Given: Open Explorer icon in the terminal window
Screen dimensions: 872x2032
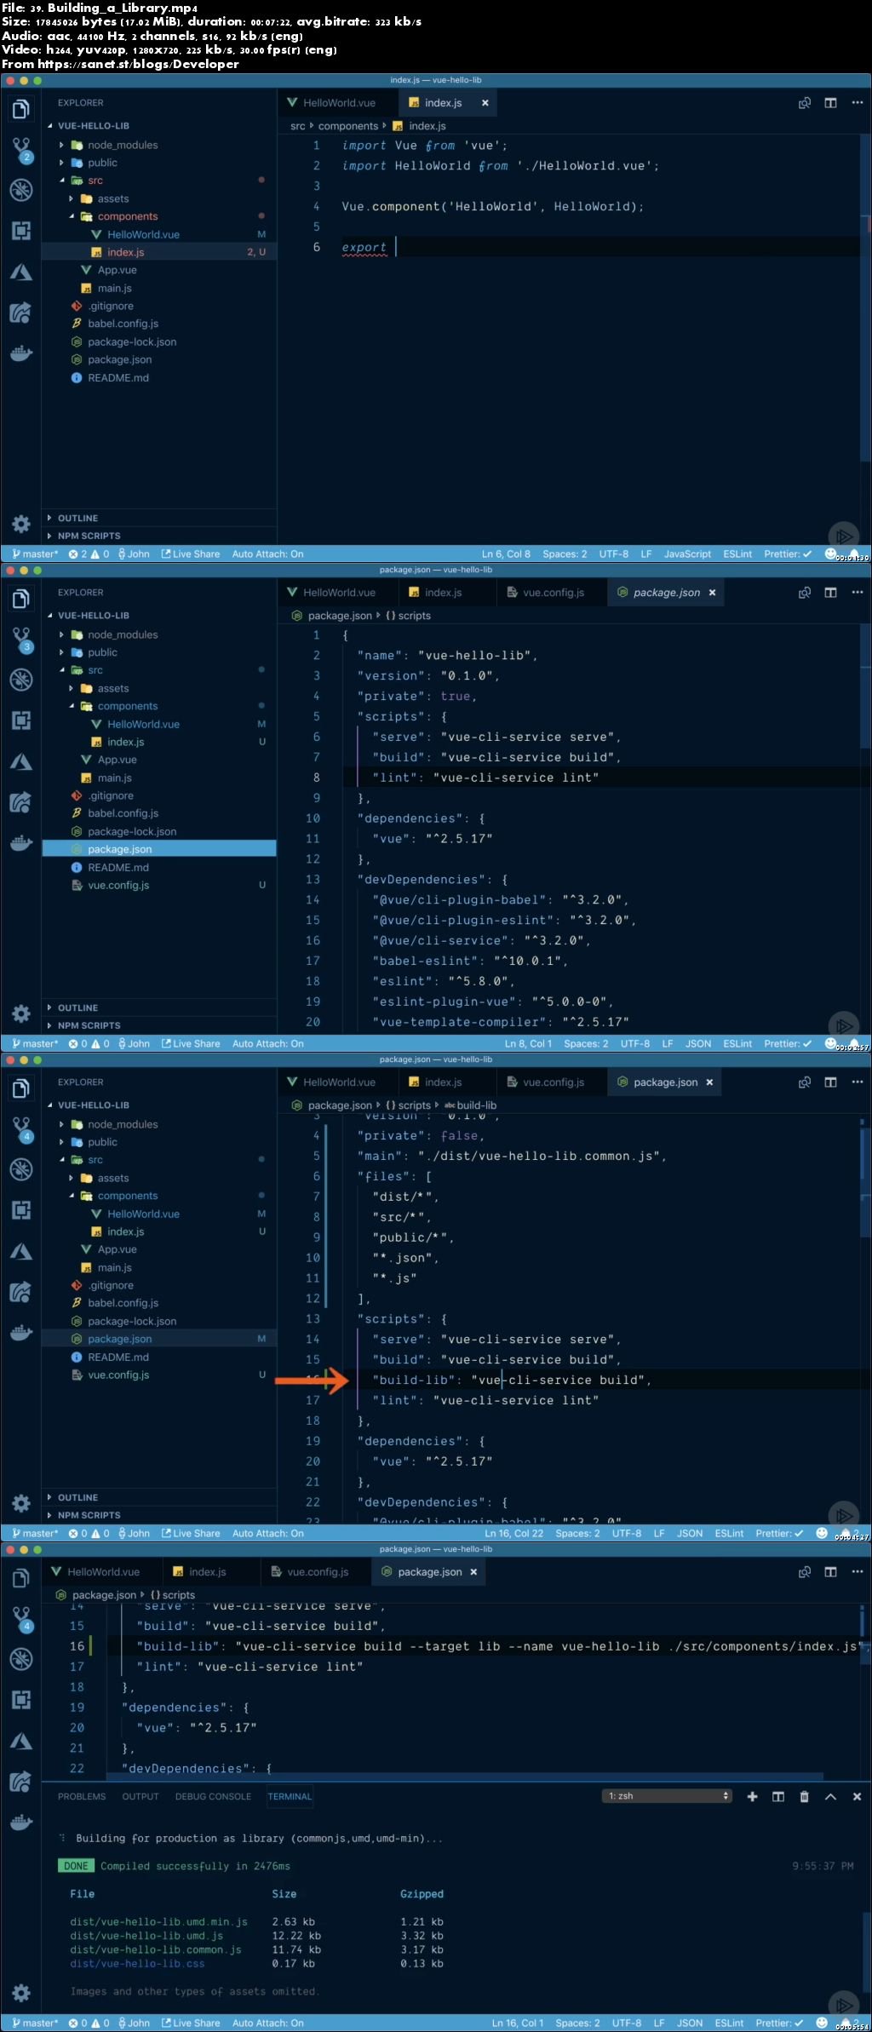Looking at the screenshot, I should click(21, 1578).
